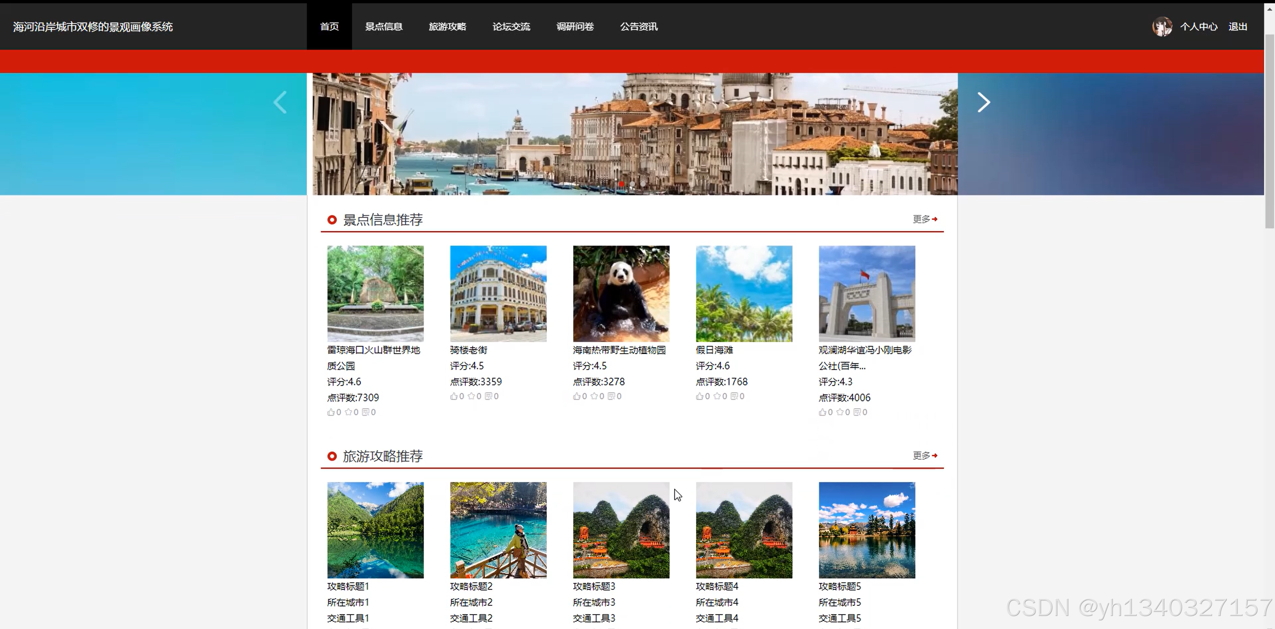Click star favorite icon under 假日海滩
Screen dimensions: 1275x629
717,396
